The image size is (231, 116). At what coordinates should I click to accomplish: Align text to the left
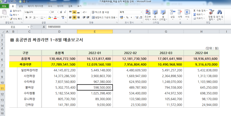coord(71,17)
